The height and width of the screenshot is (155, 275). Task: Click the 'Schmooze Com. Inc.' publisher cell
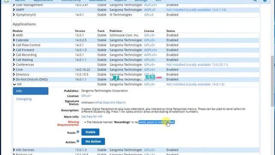[124, 35]
